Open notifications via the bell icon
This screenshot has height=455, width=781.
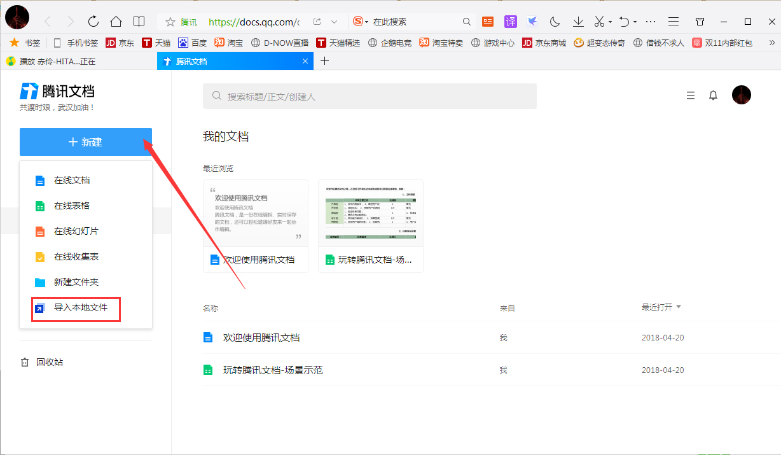(x=713, y=95)
